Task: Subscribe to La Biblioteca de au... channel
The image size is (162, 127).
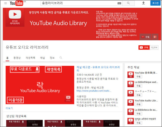Action: tap(138, 114)
